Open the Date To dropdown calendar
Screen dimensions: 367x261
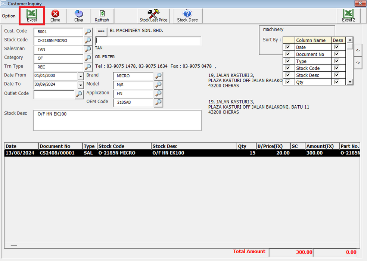click(81, 85)
